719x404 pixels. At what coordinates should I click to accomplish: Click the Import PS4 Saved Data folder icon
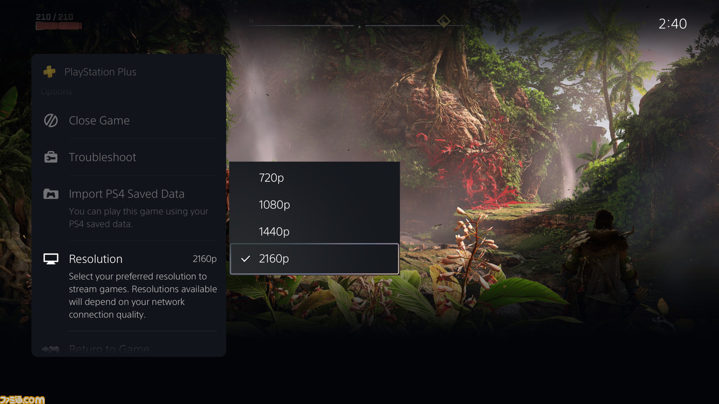click(51, 194)
